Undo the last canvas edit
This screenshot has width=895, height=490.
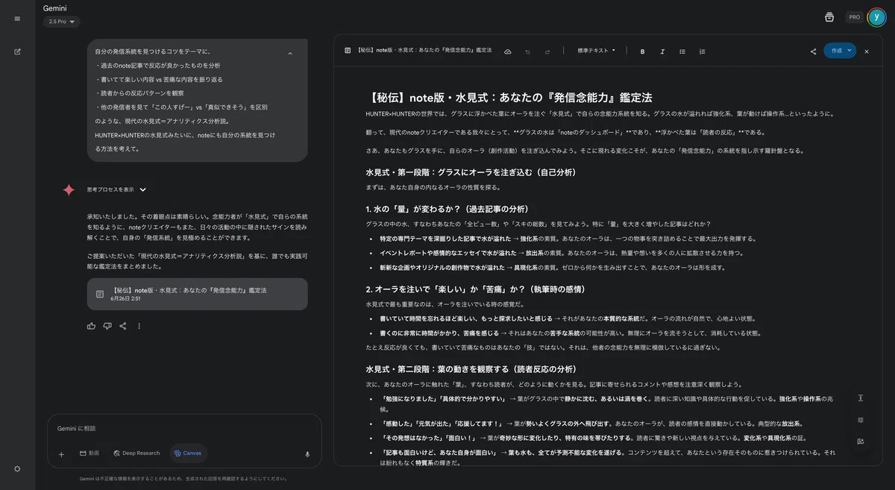pyautogui.click(x=528, y=51)
